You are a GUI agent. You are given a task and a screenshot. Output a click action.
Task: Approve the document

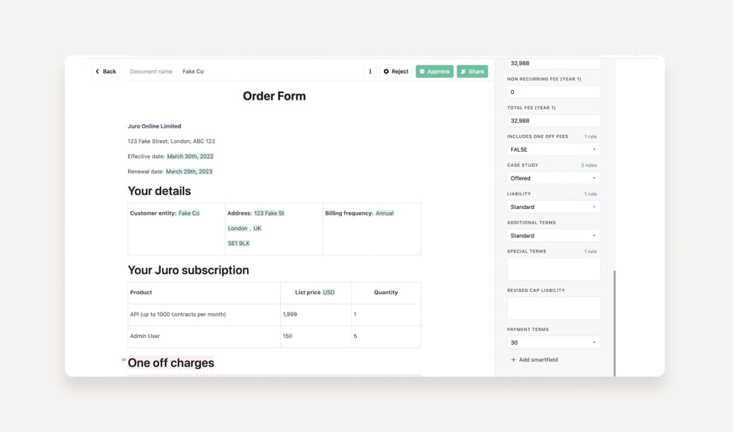[434, 72]
